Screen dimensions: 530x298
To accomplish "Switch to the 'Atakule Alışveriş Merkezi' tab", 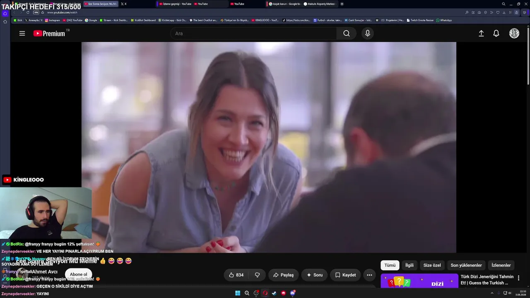I will [x=319, y=4].
